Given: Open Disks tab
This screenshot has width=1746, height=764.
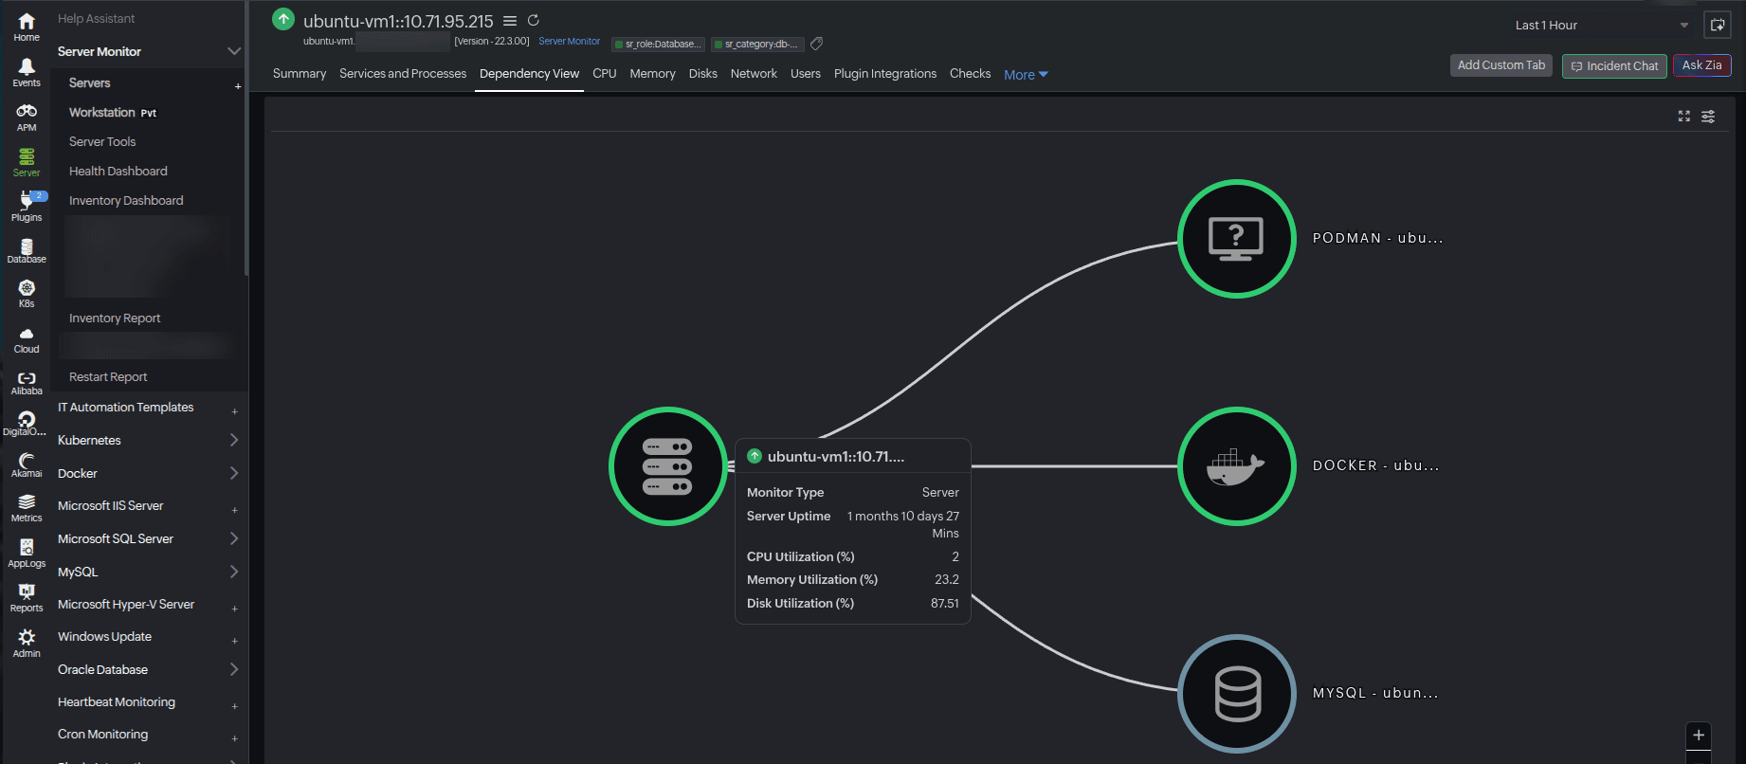Looking at the screenshot, I should [703, 74].
